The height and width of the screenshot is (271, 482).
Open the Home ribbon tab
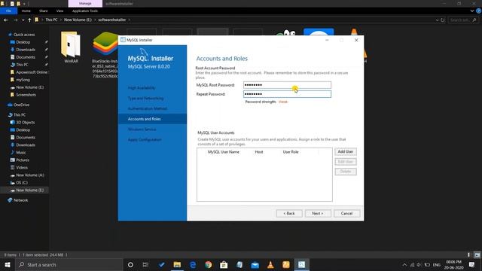click(x=26, y=11)
